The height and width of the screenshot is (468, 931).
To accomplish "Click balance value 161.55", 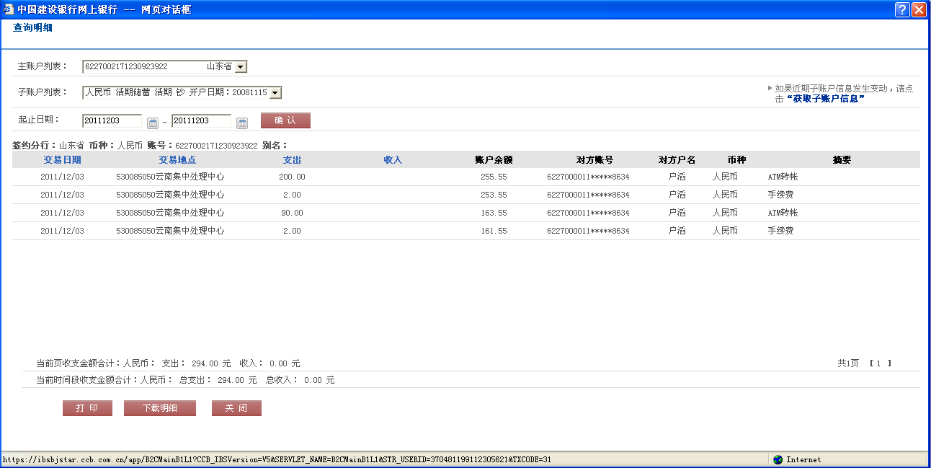I will [x=494, y=231].
